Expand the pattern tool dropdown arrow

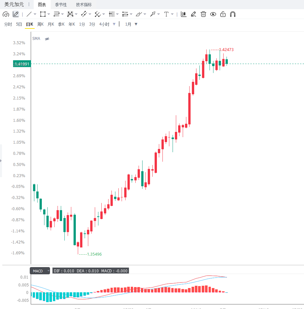pyautogui.click(x=76, y=14)
